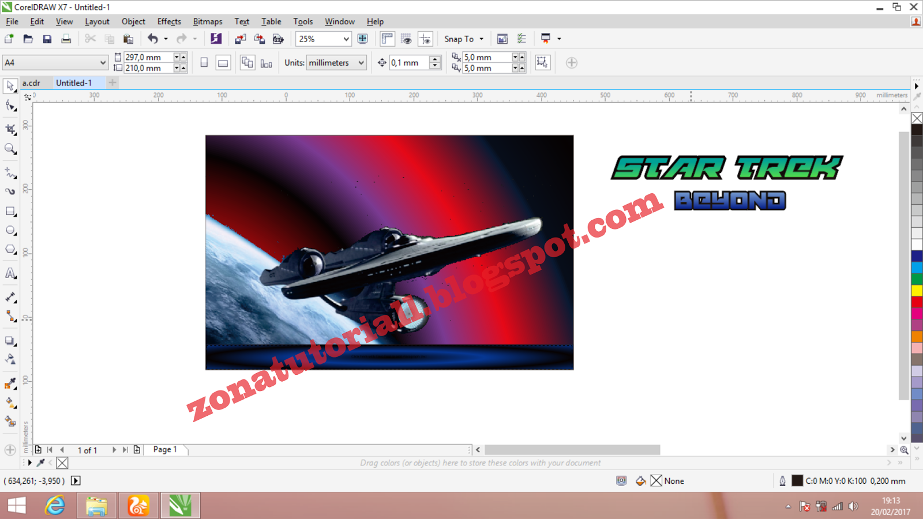This screenshot has height=519, width=923.
Task: Expand the application launcher dropdown arrow
Action: (x=559, y=39)
